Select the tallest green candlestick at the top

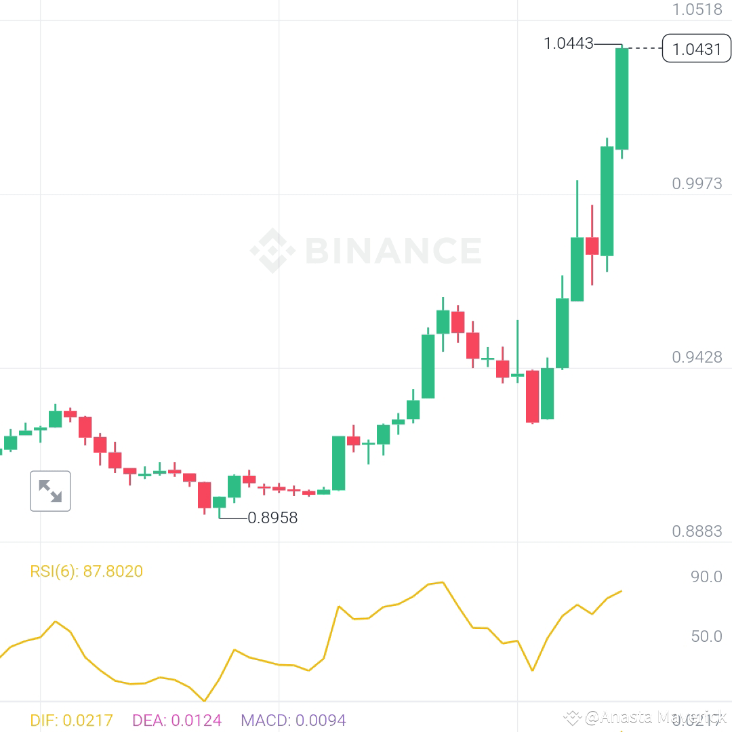[x=621, y=98]
